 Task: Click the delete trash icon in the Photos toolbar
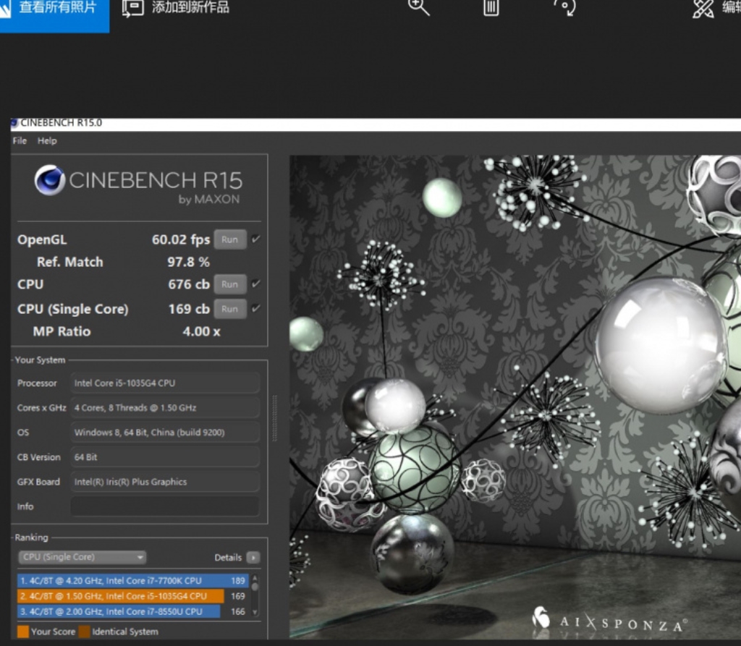click(491, 7)
